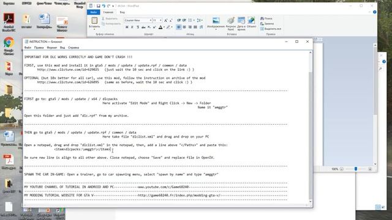Insert date and time in WordPad
The width and height of the screenshot is (392, 220).
(x=241, y=20)
